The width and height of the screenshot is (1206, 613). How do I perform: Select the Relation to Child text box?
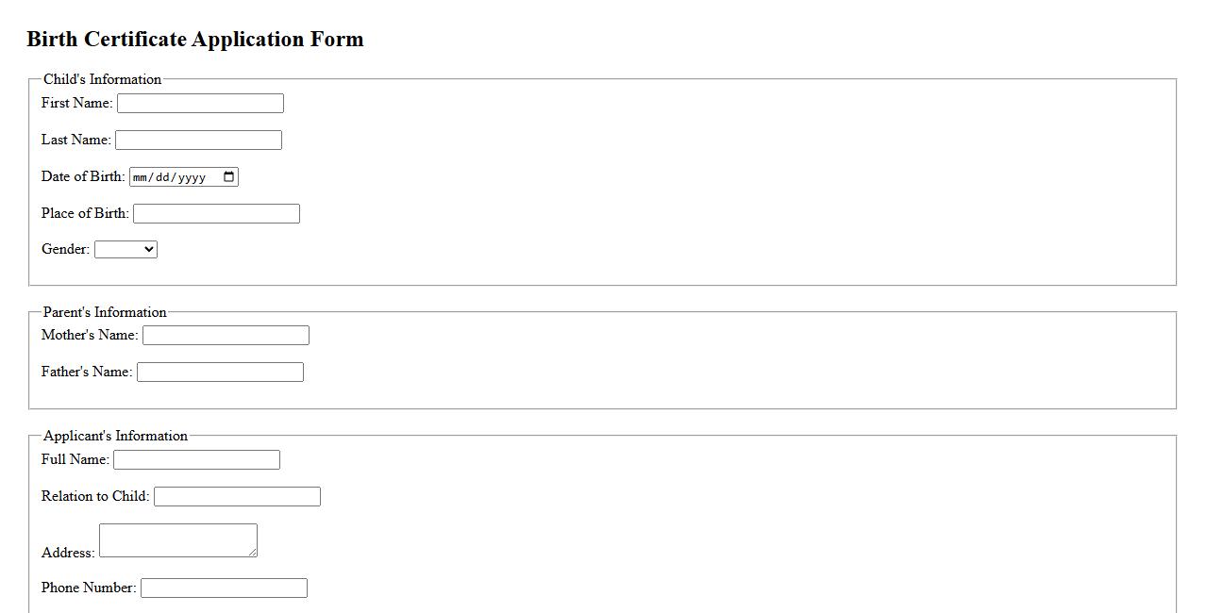237,497
